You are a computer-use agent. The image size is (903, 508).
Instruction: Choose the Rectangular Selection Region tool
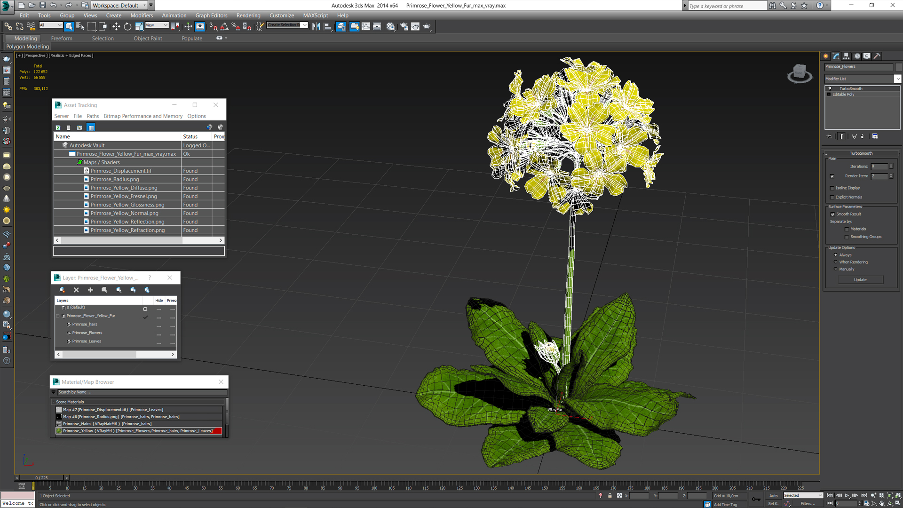pos(92,26)
